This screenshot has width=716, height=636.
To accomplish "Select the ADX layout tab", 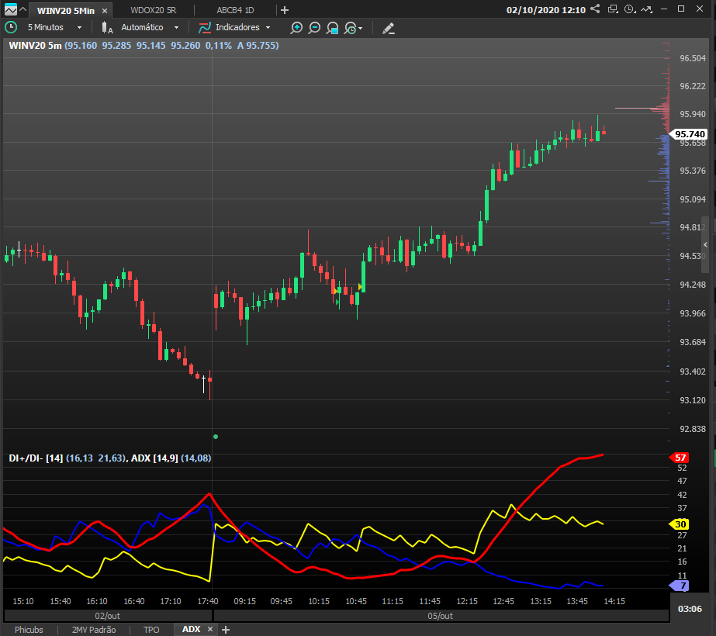I will [x=191, y=629].
